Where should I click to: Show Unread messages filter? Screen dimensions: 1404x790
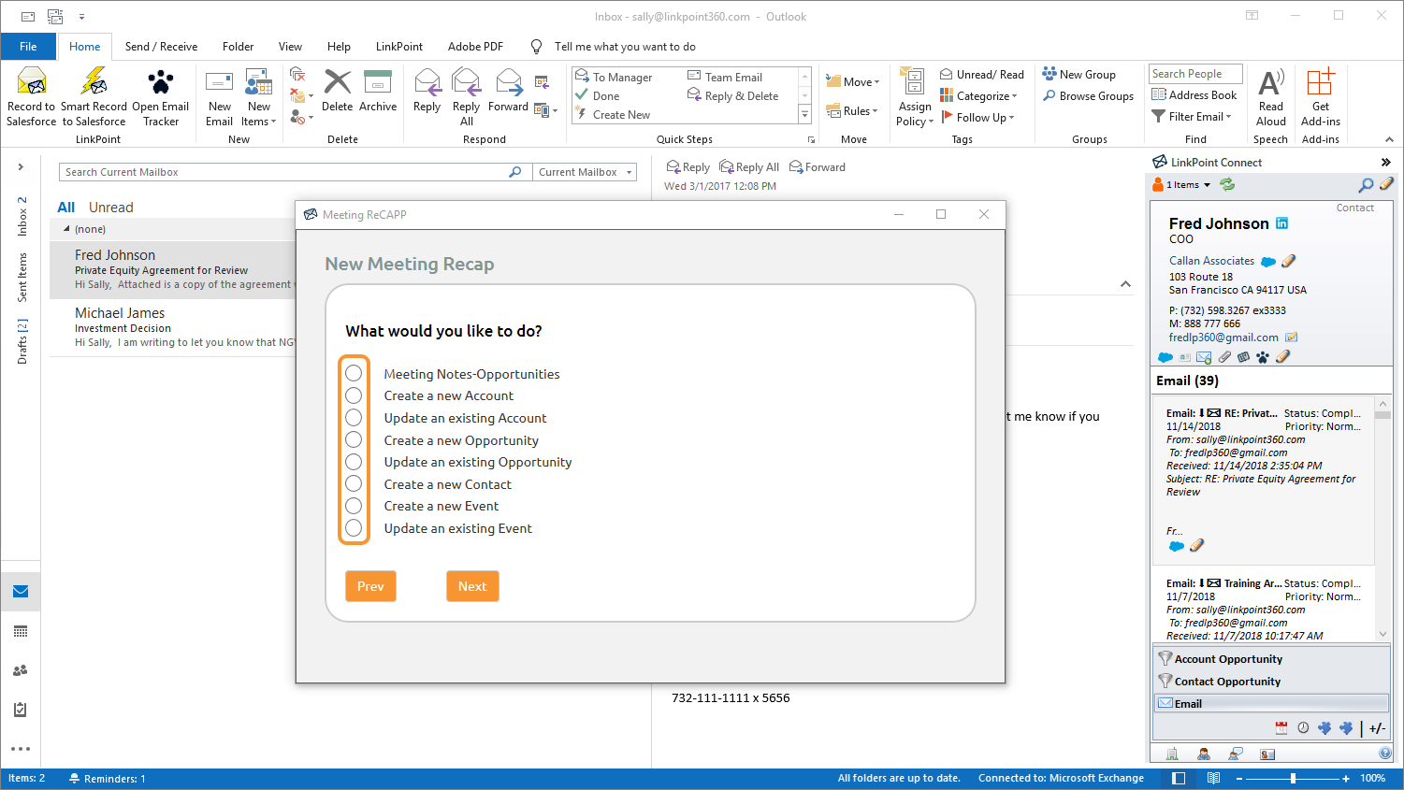point(110,208)
